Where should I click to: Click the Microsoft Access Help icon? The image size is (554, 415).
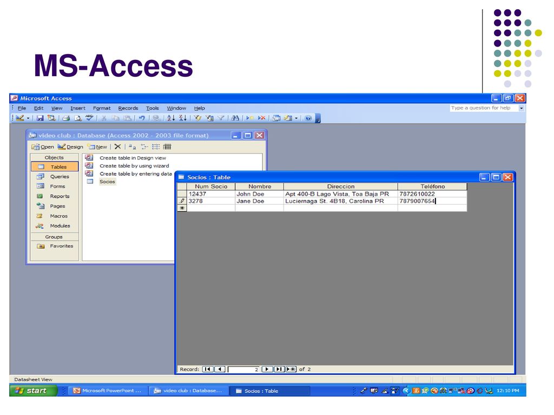[308, 118]
